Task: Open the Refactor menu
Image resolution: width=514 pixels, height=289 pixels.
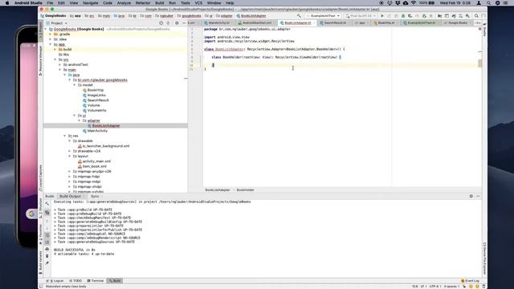Action: (x=143, y=3)
